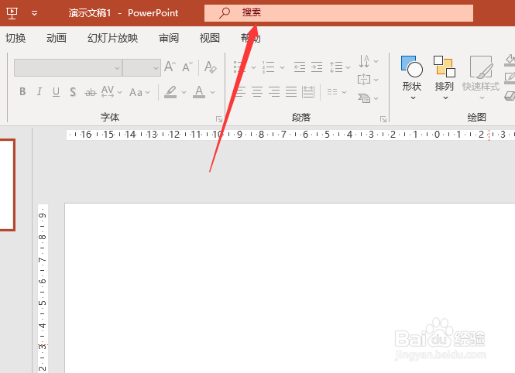Open the columns menu
Image resolution: width=515 pixels, height=373 pixels.
tap(337, 92)
